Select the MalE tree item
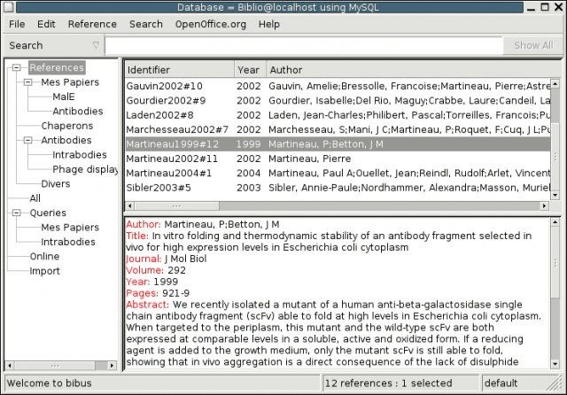This screenshot has width=567, height=395. (x=64, y=97)
